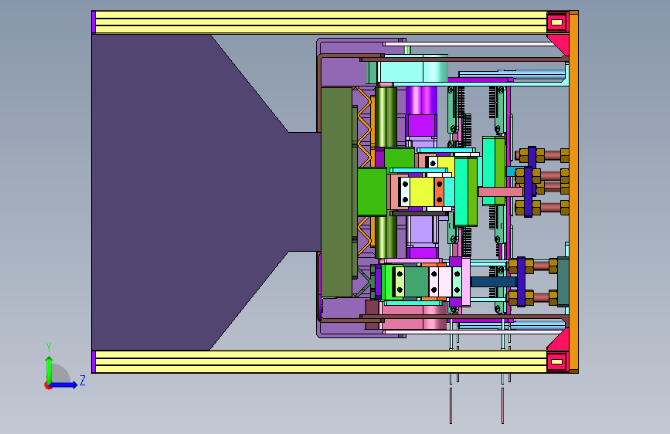Select the upper orange zigzag spring

pyautogui.click(x=364, y=127)
